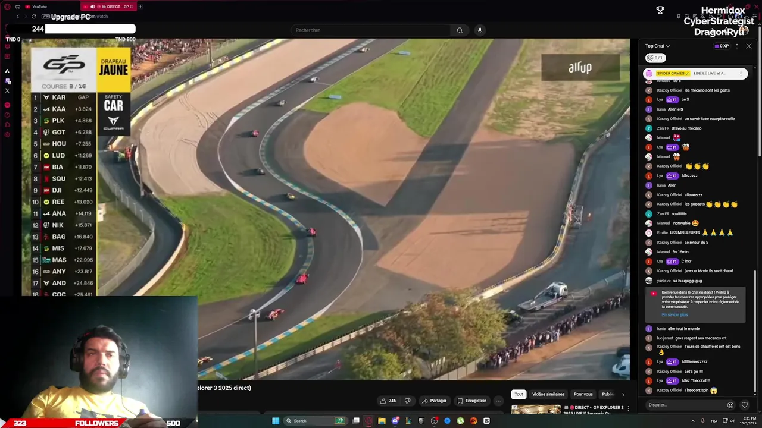Open the volume control in the tray

click(x=732, y=421)
